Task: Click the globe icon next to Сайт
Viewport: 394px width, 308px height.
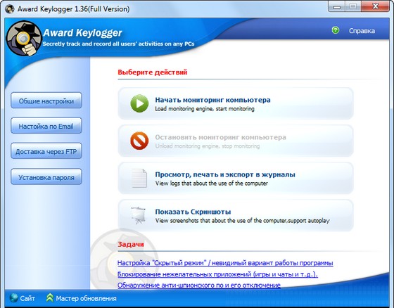Action: (x=14, y=298)
